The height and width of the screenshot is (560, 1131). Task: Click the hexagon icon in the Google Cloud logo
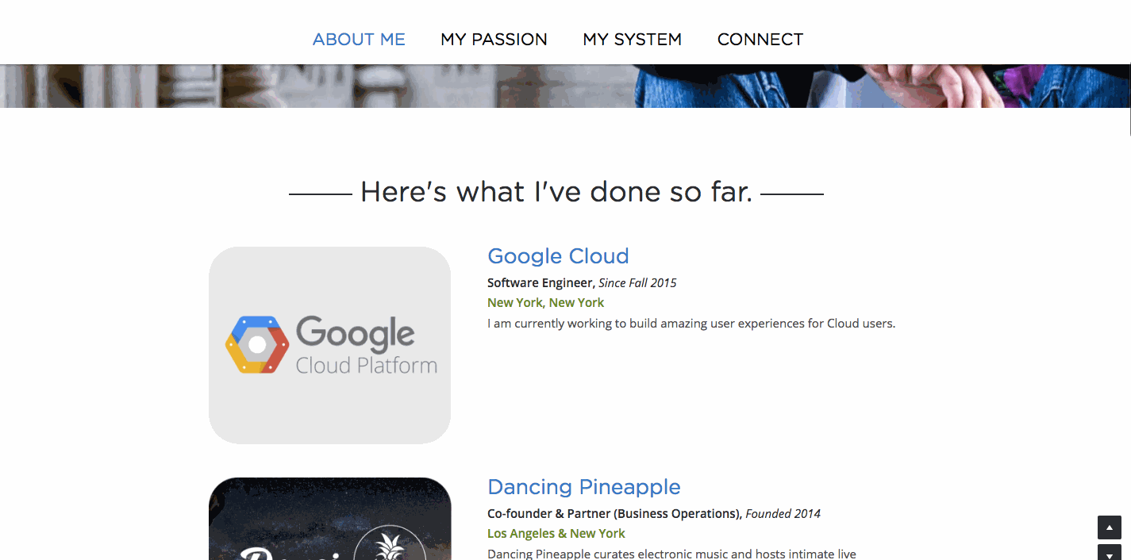257,344
